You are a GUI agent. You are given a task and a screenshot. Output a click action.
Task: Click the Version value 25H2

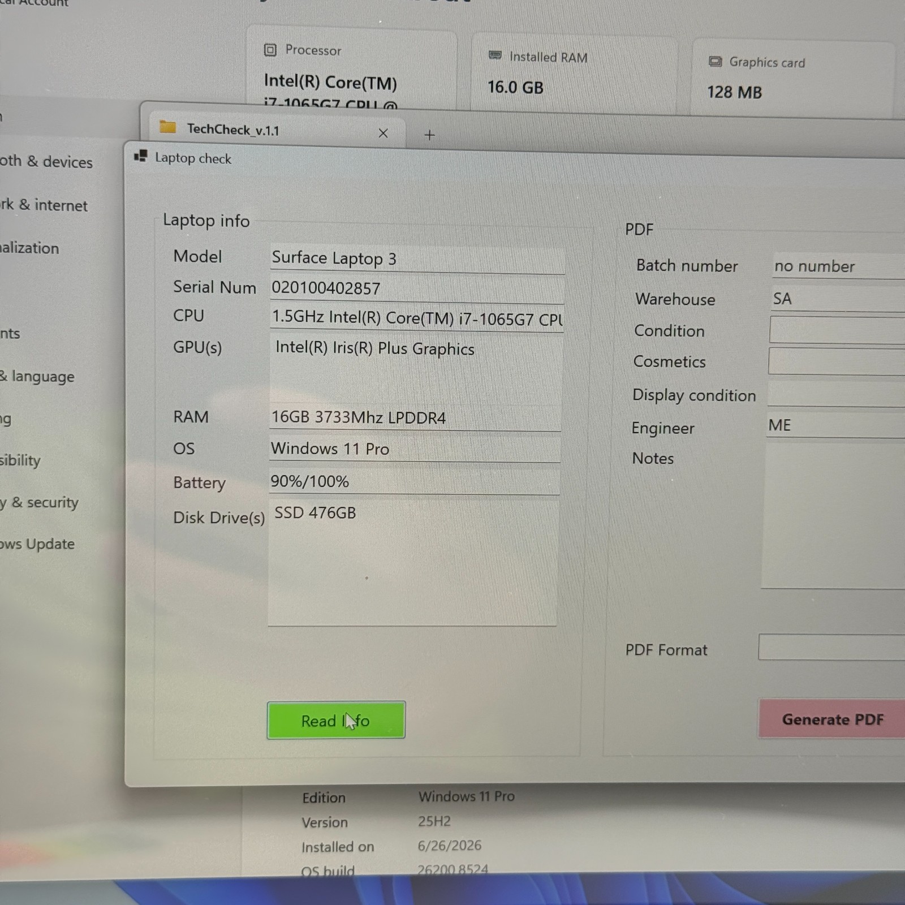point(434,821)
